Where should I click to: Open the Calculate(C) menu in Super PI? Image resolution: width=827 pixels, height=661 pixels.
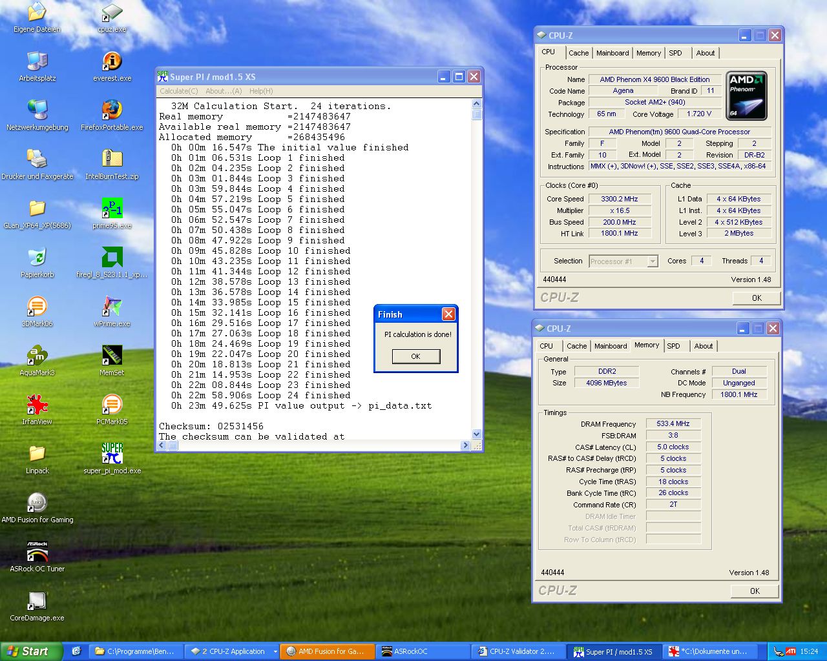179,91
